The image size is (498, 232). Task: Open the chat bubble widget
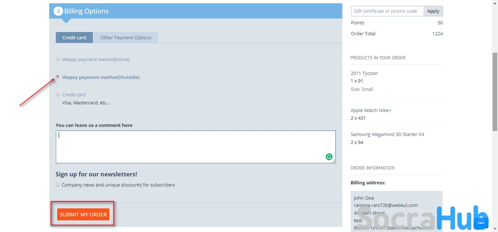481,223
